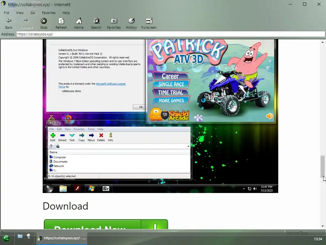Mute the game using speaker icon
The image size is (326, 245).
coord(269,116)
